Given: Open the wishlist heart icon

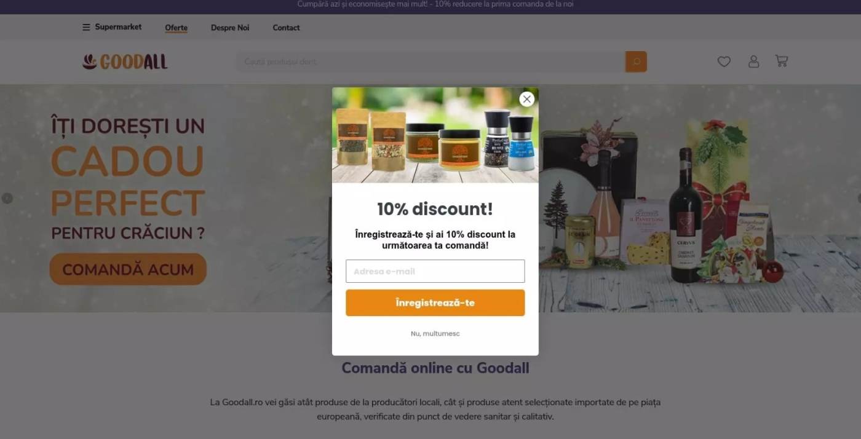Looking at the screenshot, I should [724, 61].
